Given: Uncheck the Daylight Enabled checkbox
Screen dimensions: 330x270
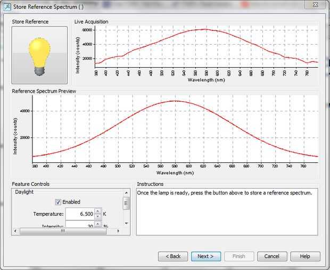Looking at the screenshot, I should coord(58,202).
